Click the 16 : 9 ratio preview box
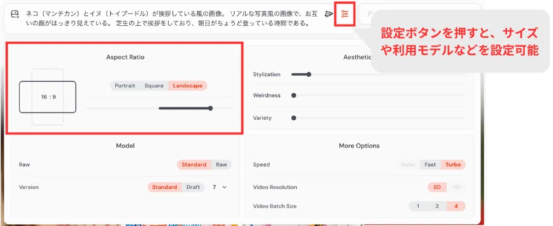The width and height of the screenshot is (553, 226). point(47,97)
